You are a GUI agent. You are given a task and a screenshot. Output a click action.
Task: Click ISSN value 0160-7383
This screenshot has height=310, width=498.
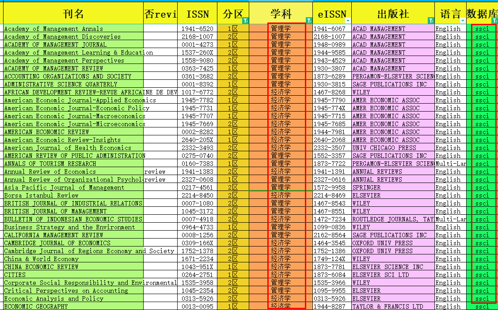[x=197, y=164]
